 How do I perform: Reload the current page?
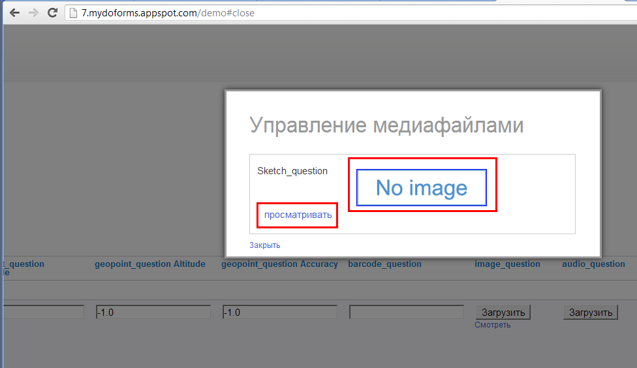(53, 12)
